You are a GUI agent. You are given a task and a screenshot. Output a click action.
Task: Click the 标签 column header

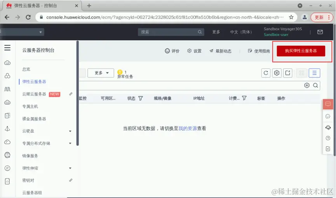point(261,98)
